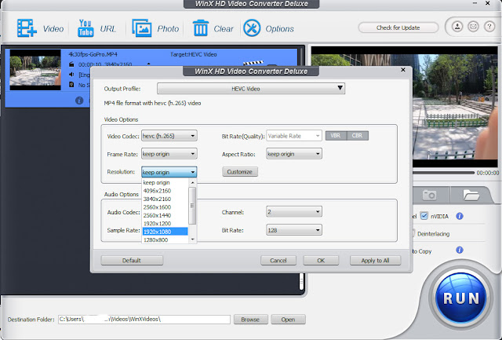
Task: Click the resolution list scroll up arrow
Action: coord(192,183)
